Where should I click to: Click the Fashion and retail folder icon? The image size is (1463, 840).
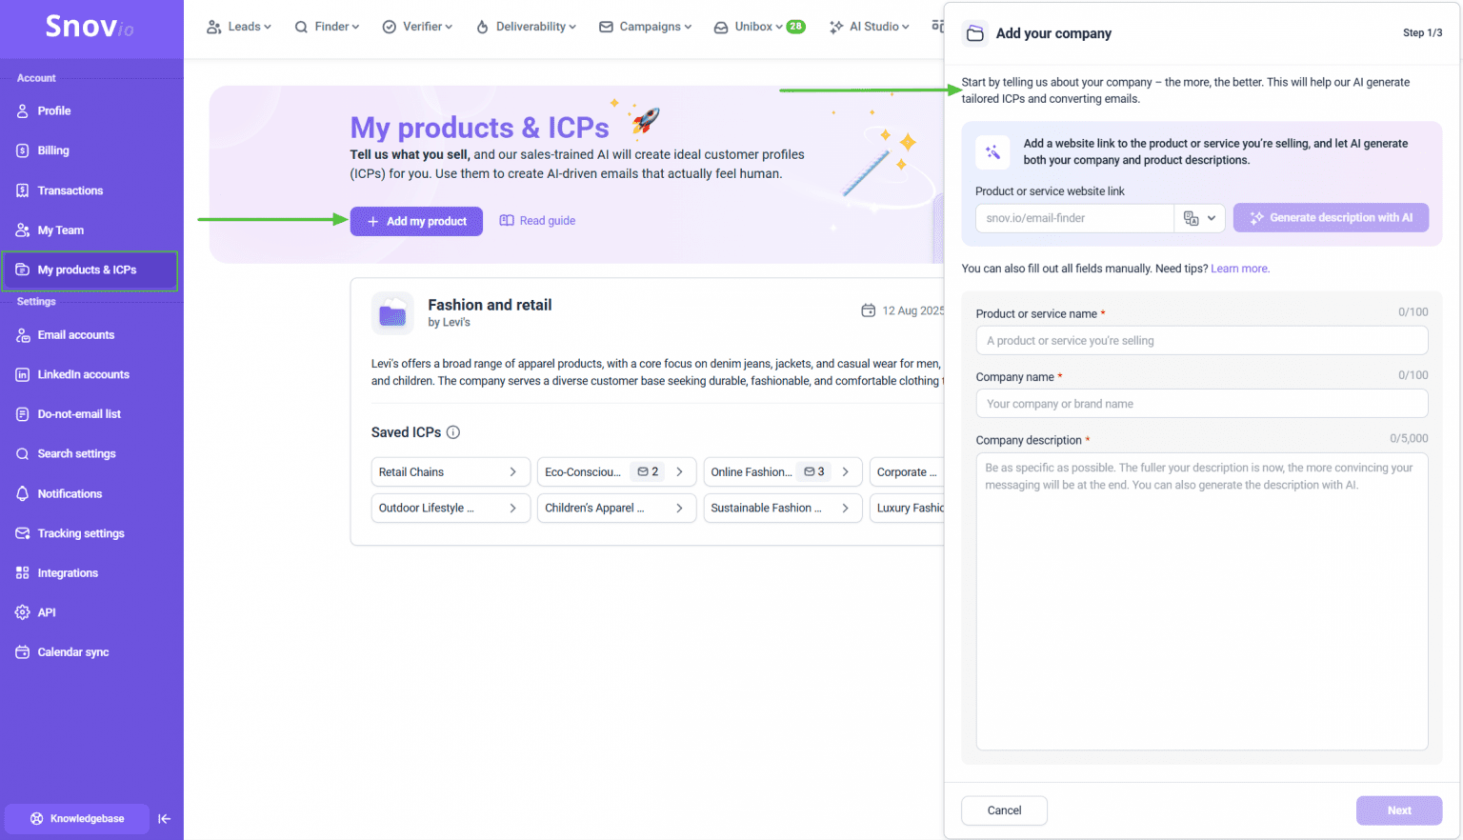click(x=392, y=313)
